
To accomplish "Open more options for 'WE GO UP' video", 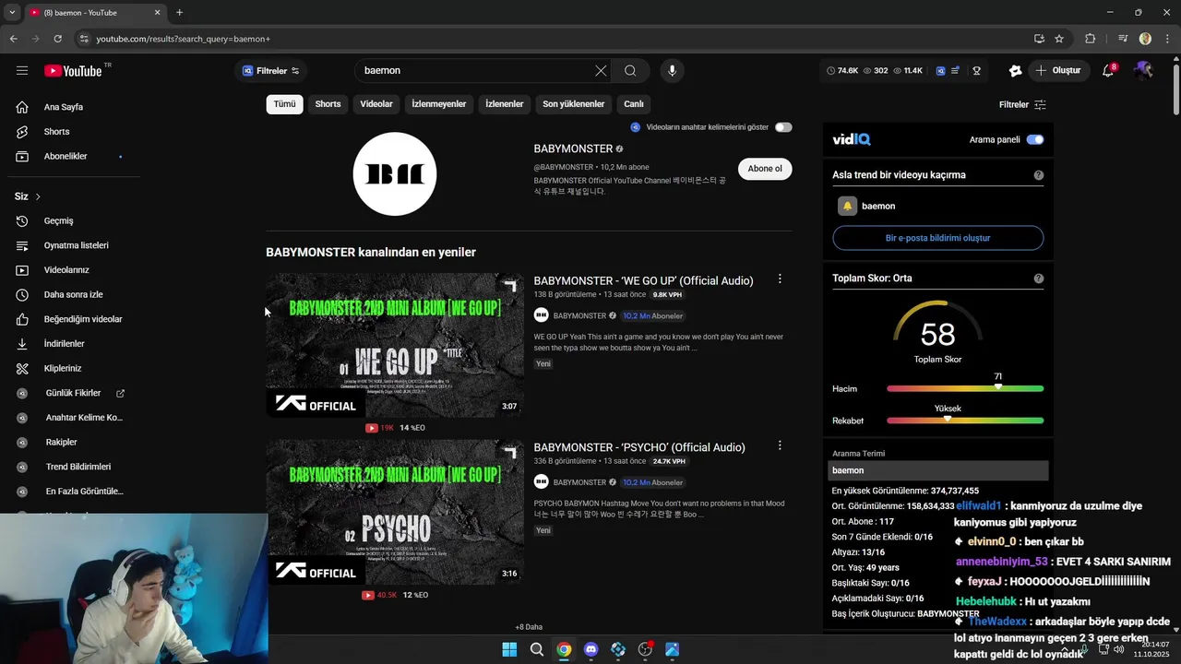I will tap(780, 279).
